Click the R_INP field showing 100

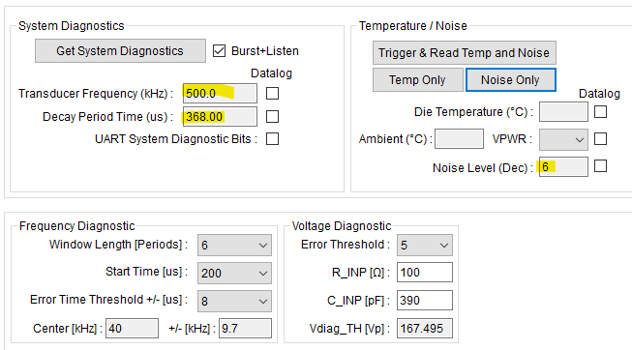pyautogui.click(x=425, y=273)
